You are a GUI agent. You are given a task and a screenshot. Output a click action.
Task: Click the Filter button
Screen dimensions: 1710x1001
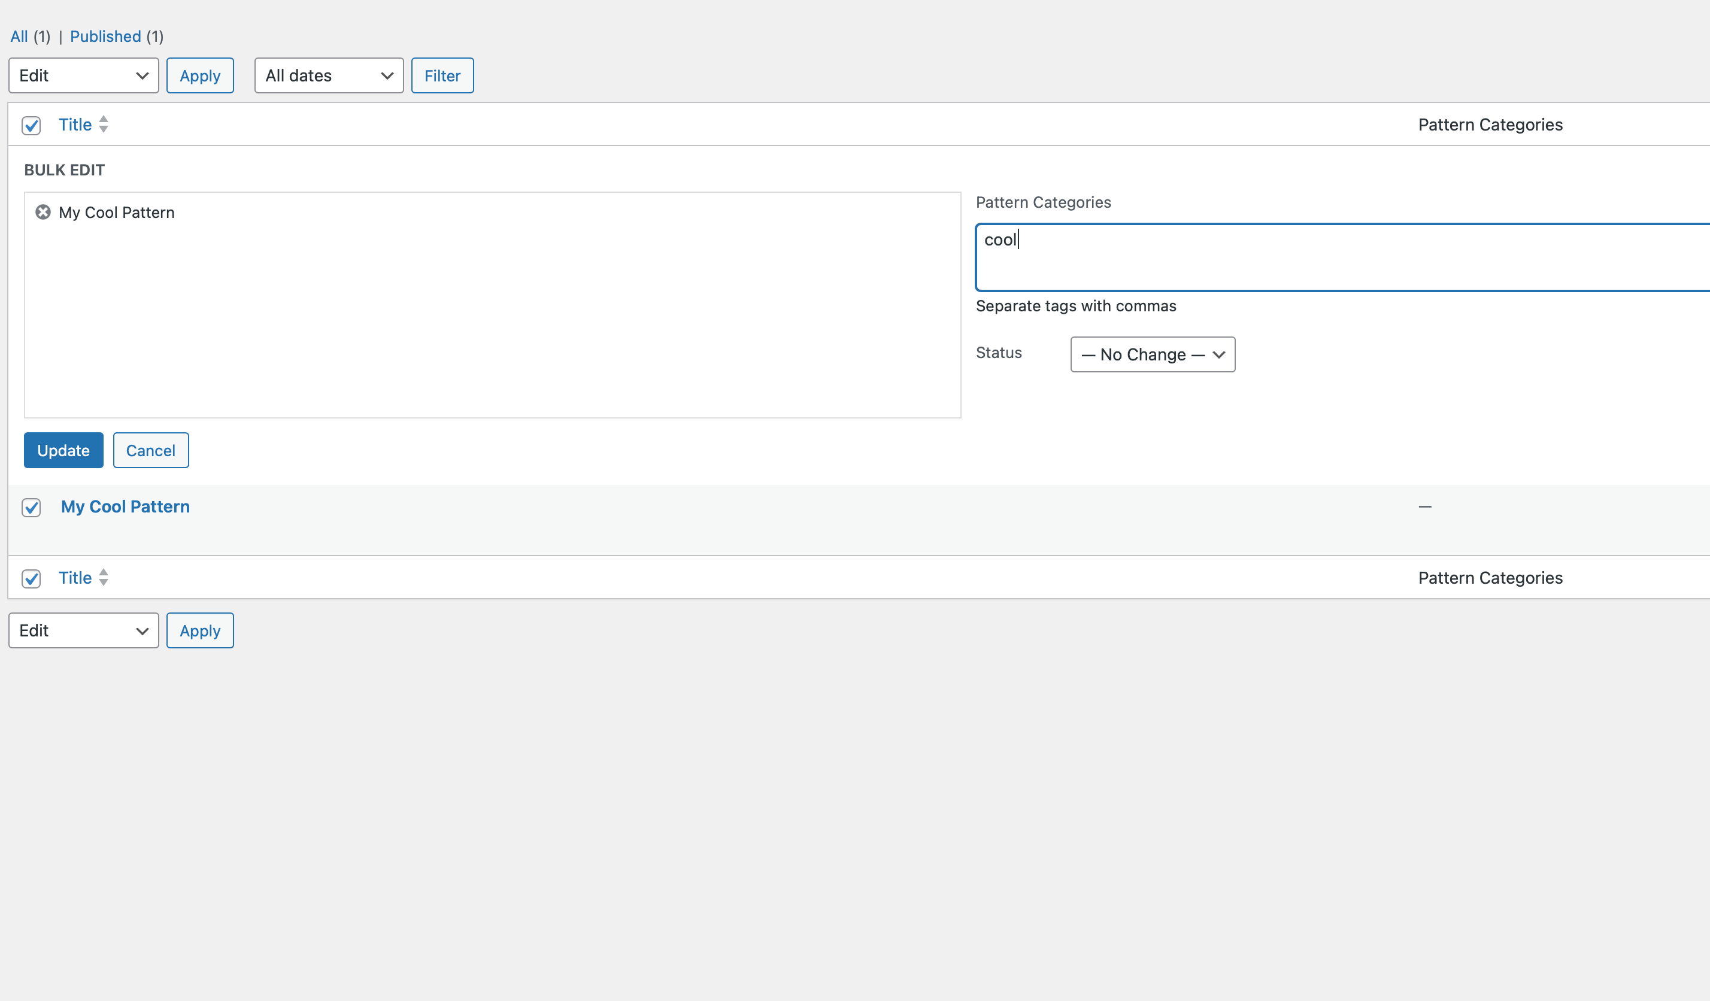(x=442, y=76)
